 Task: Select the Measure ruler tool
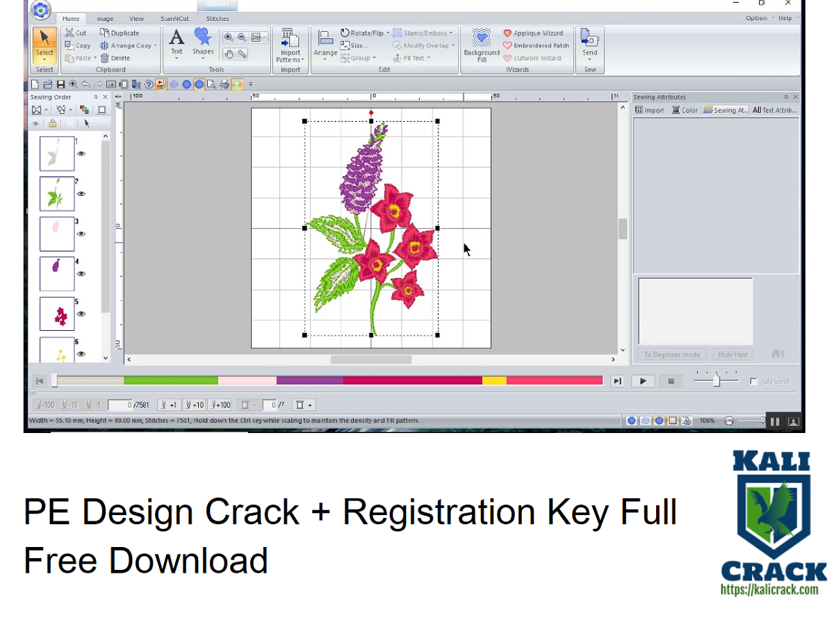242,54
